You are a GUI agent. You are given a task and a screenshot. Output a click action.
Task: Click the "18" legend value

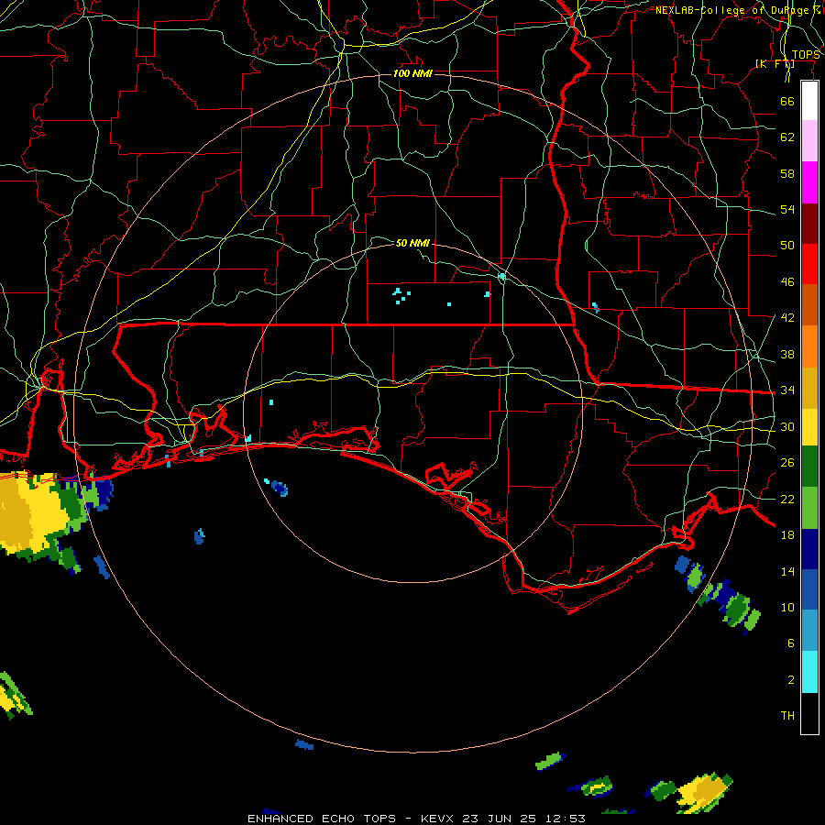coord(787,535)
